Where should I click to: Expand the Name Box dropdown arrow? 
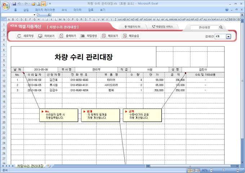coord(34,15)
